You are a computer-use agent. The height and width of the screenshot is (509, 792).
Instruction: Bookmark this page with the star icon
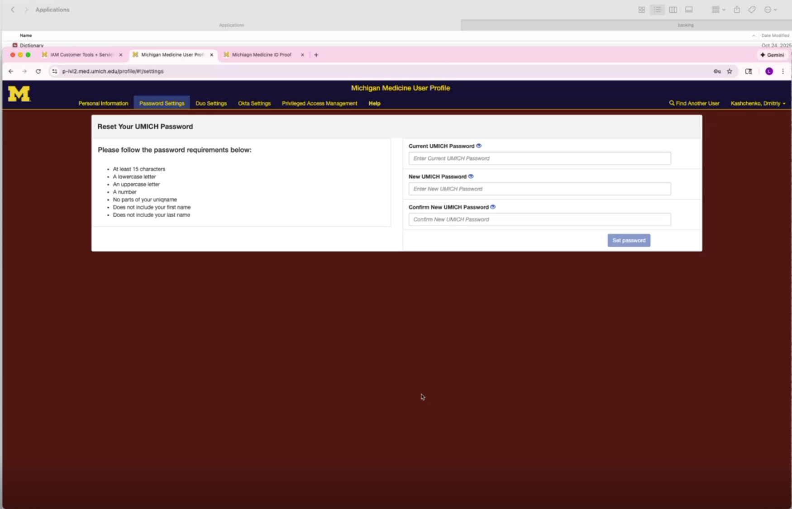tap(730, 71)
